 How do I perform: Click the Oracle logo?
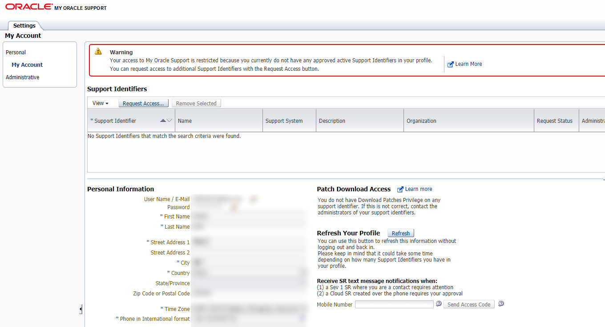28,7
